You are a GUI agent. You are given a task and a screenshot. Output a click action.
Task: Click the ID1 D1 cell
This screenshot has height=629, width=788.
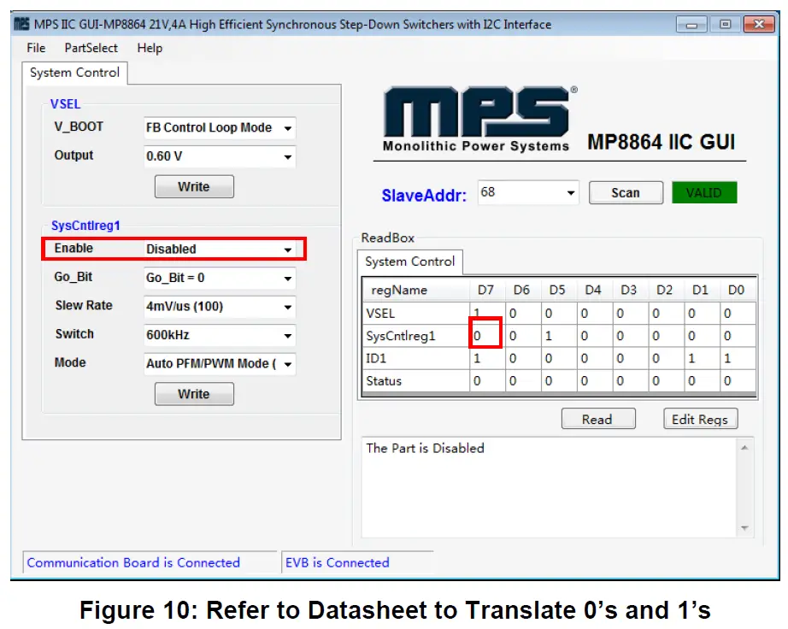(702, 359)
